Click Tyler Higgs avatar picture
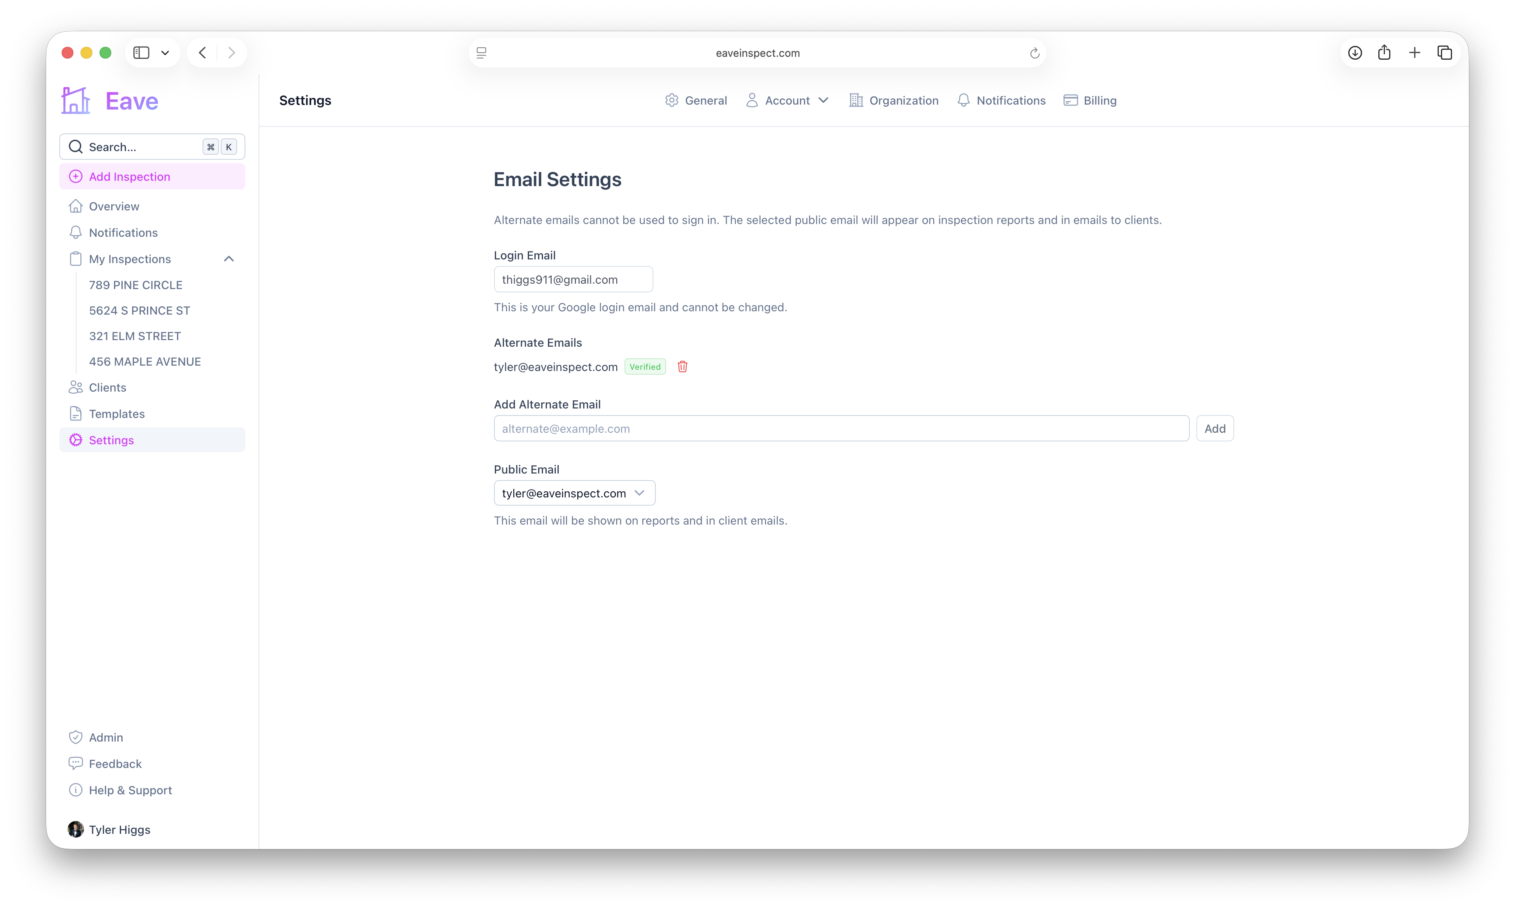1515x910 pixels. pyautogui.click(x=75, y=829)
